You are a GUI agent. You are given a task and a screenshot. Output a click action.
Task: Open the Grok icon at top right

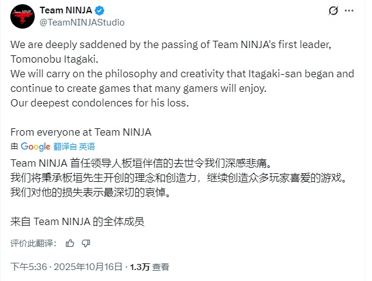[x=333, y=11]
